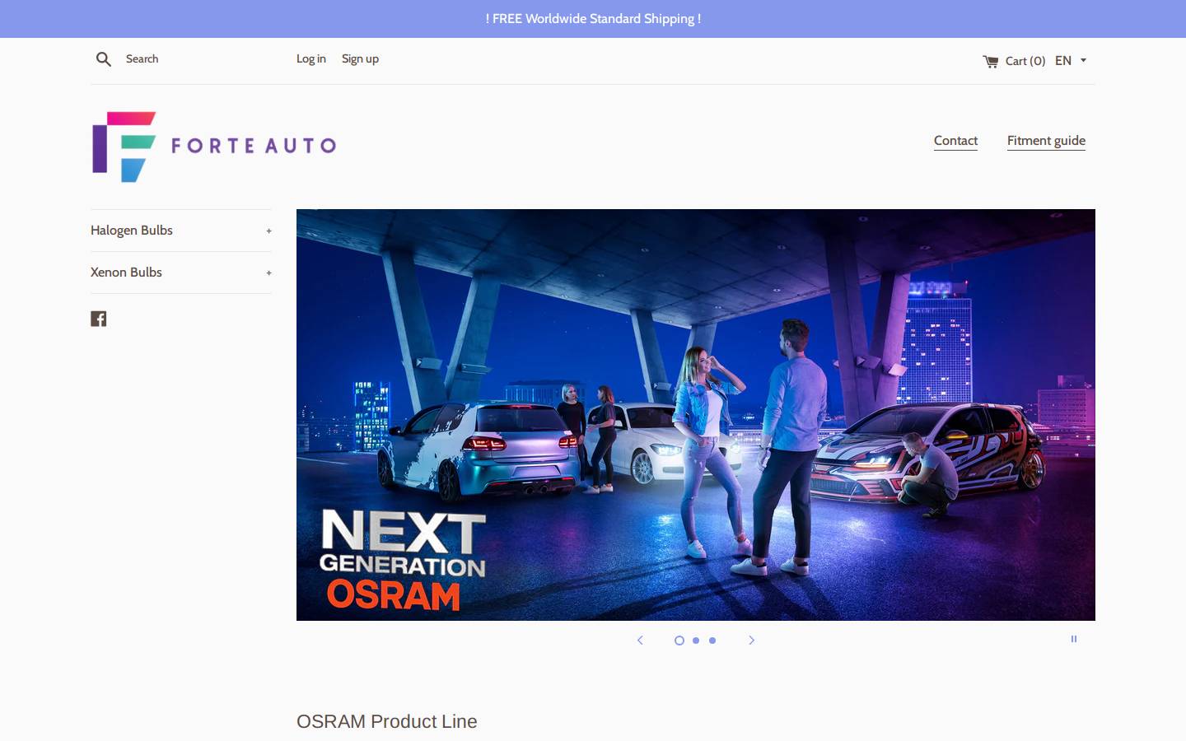Open the Sign up link

(360, 59)
